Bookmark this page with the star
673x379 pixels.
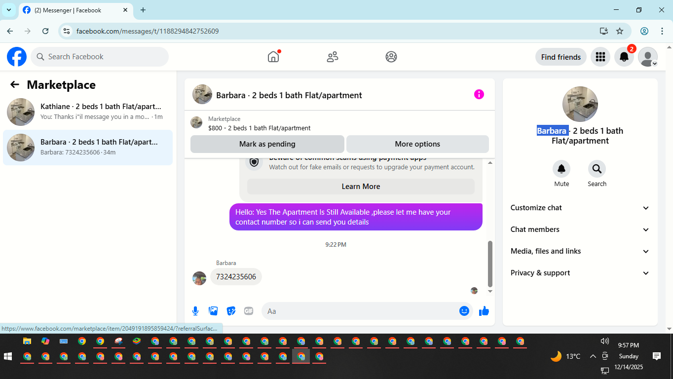click(x=620, y=31)
